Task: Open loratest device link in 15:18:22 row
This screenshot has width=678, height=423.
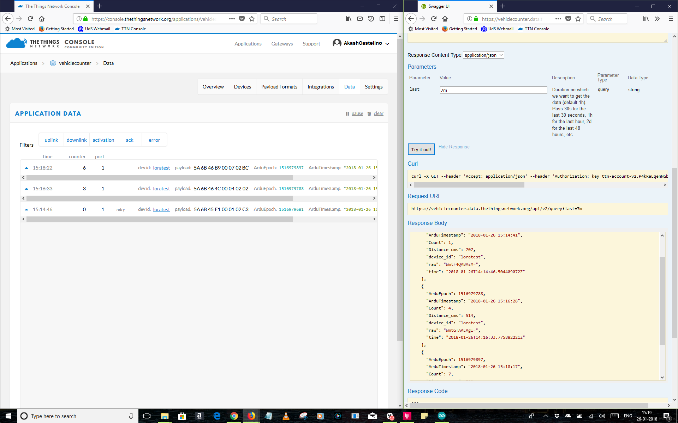Action: click(161, 168)
